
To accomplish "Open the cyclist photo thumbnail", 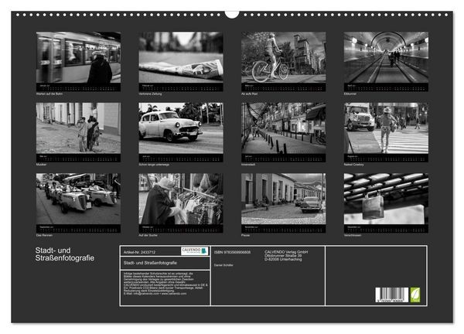I will point(284,57).
